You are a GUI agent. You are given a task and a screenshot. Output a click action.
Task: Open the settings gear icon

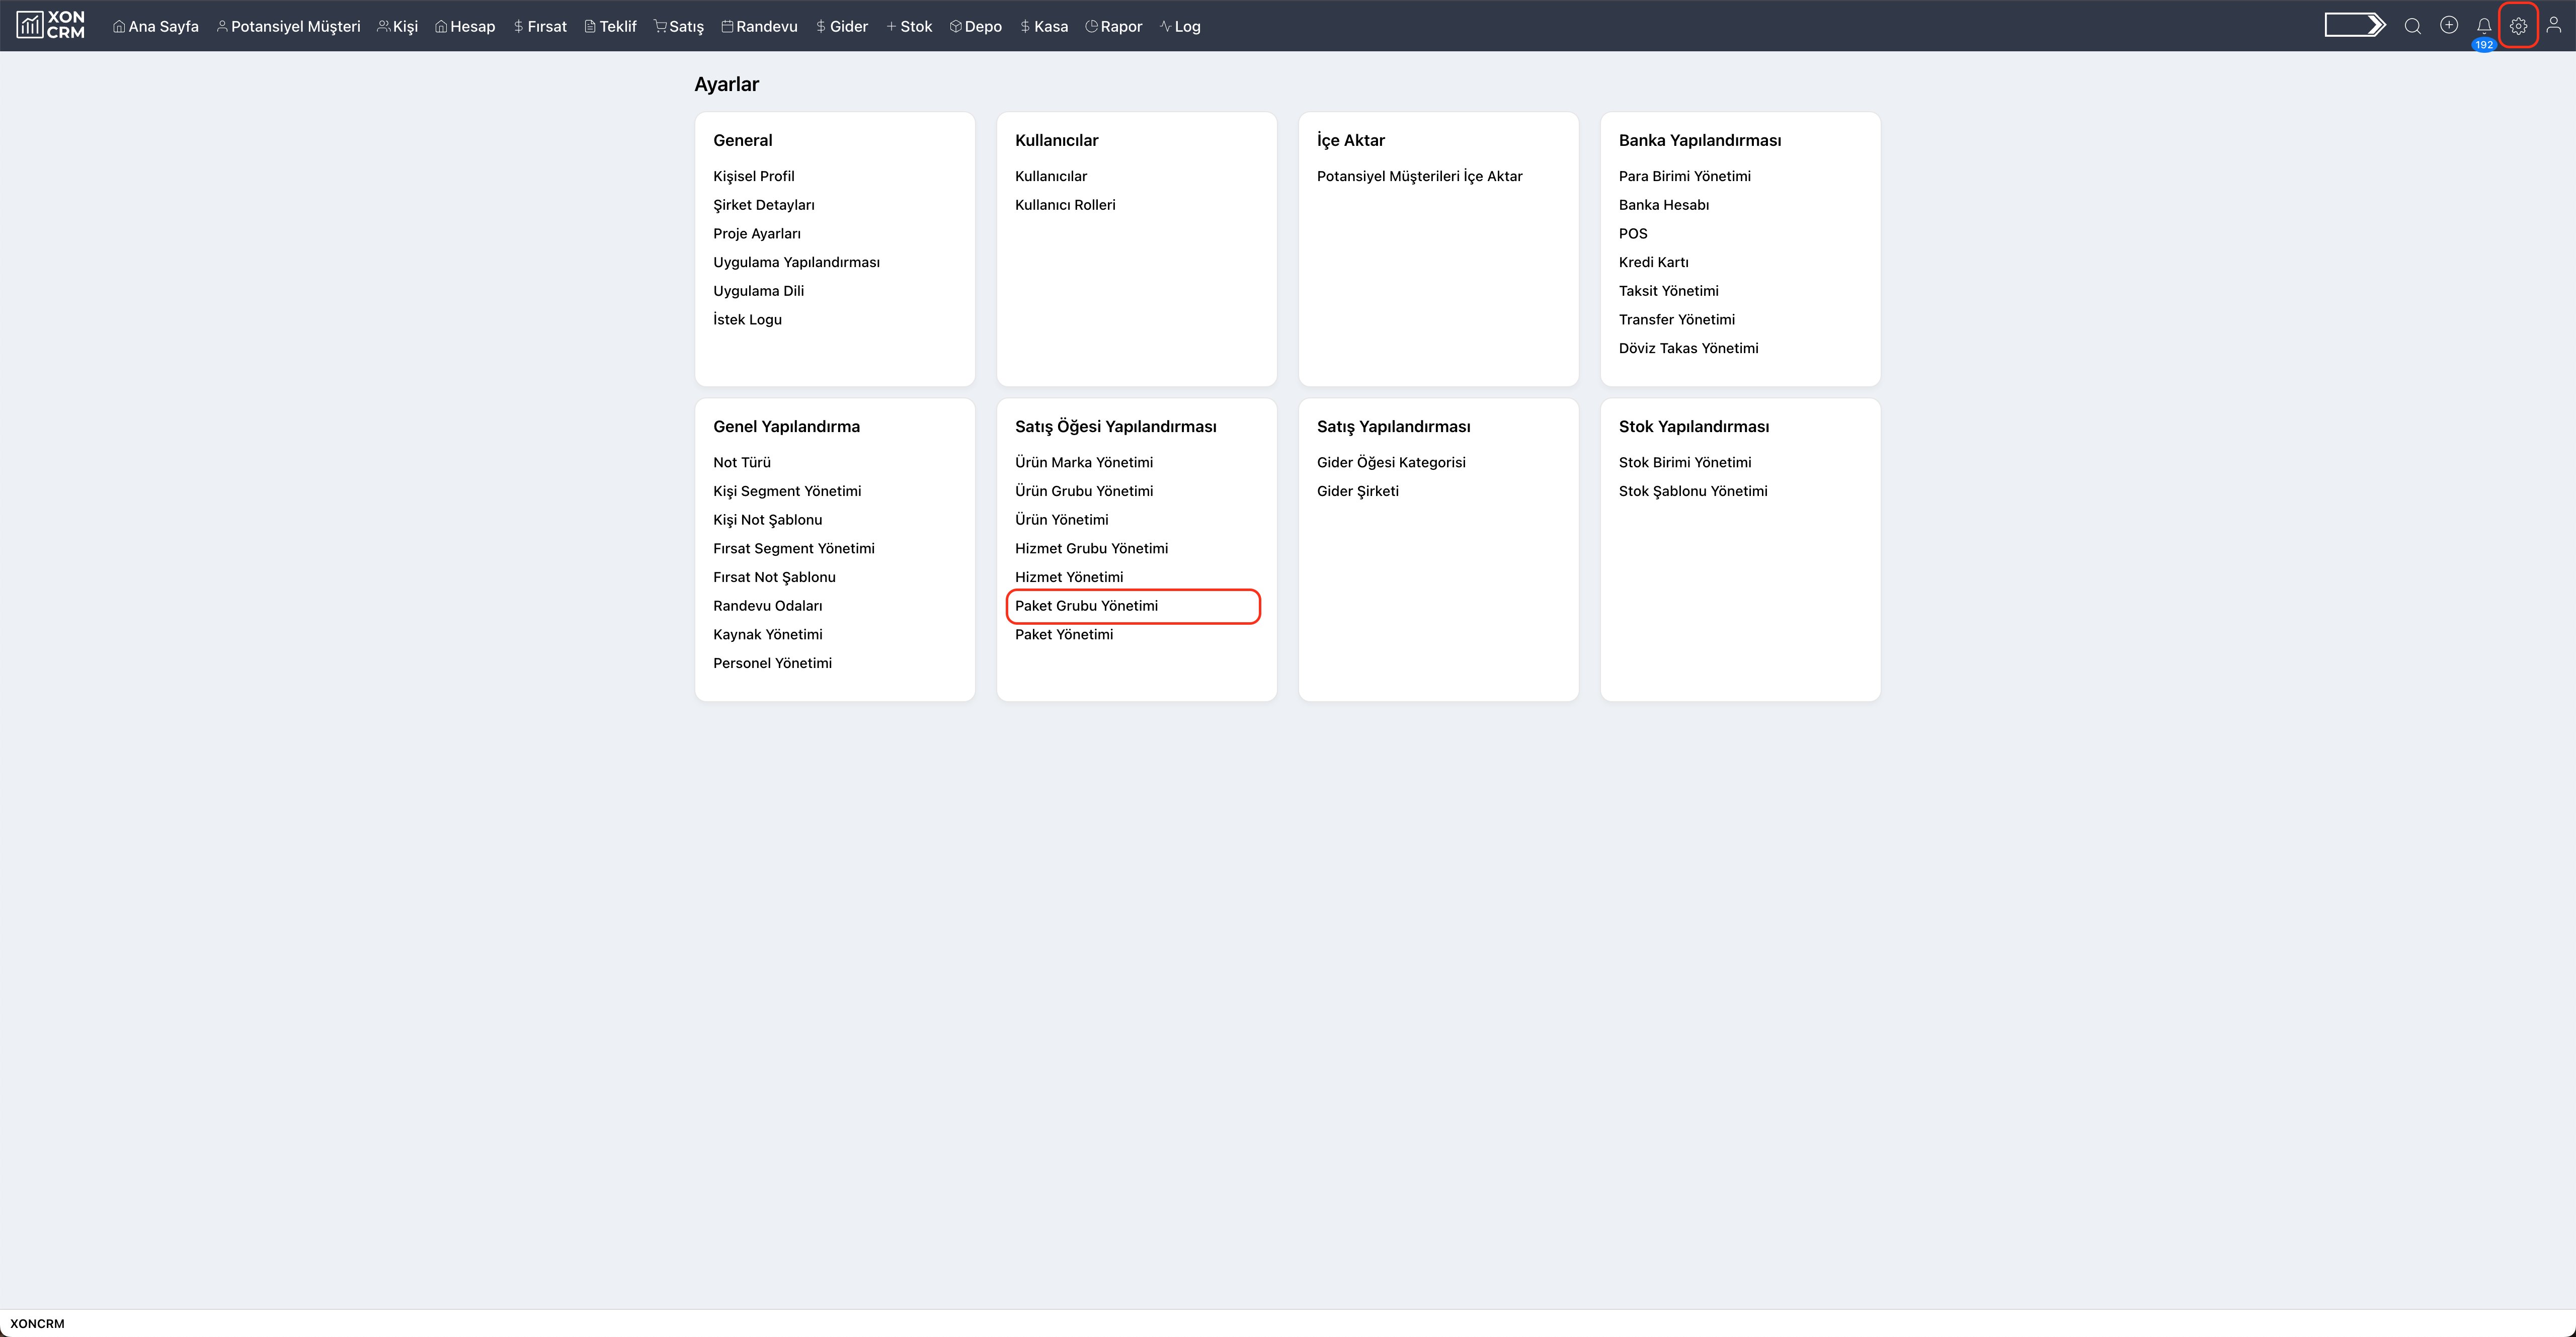pos(2519,26)
